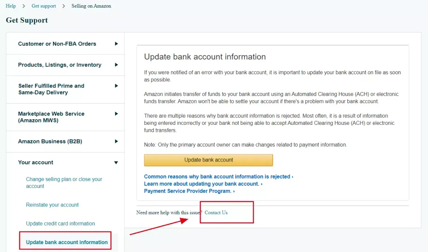Expand Marketplace Web Service arrow
428x252 pixels.
point(116,114)
